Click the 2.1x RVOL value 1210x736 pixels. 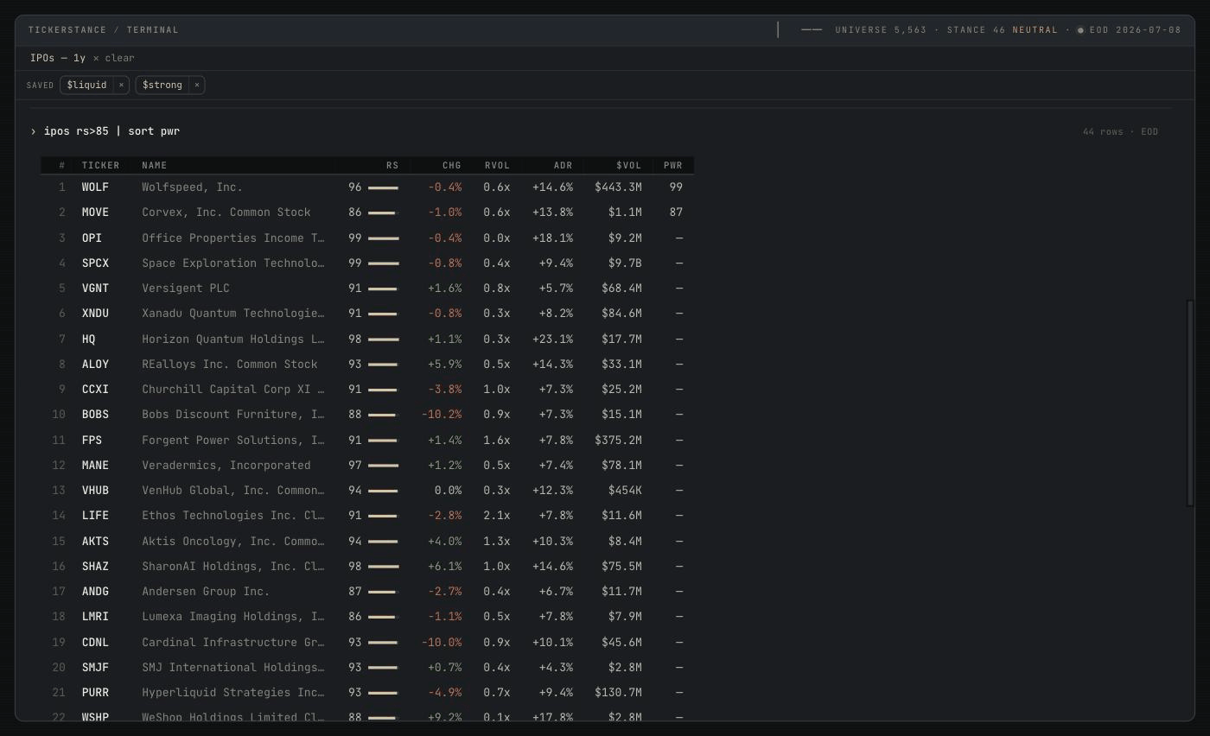click(497, 516)
